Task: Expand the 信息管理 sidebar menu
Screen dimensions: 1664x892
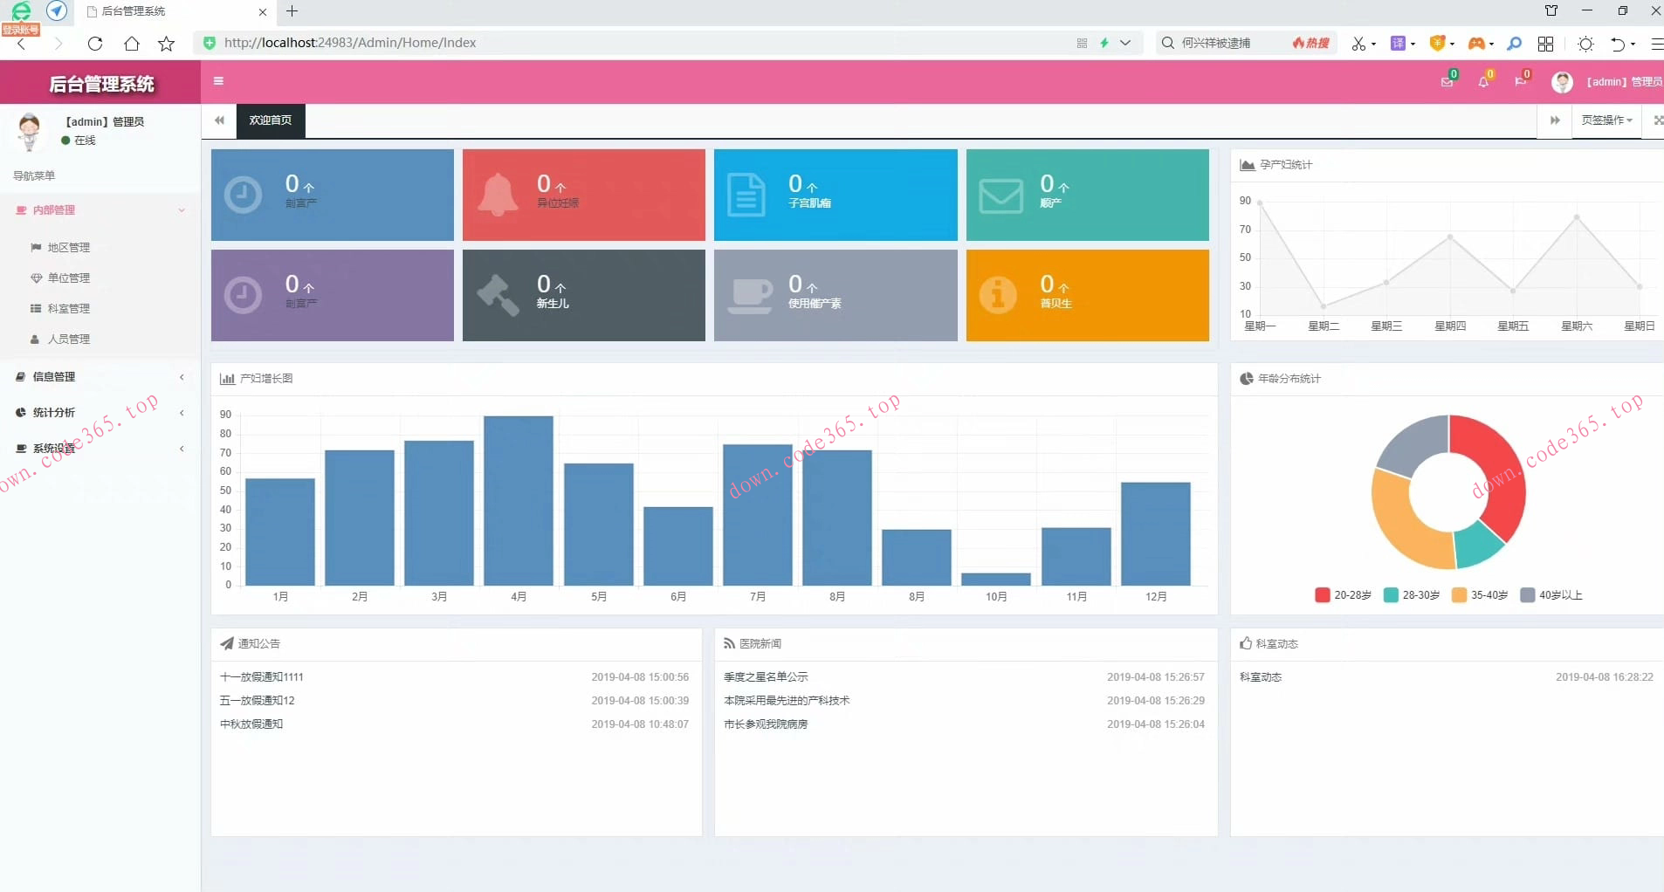Action: point(54,377)
